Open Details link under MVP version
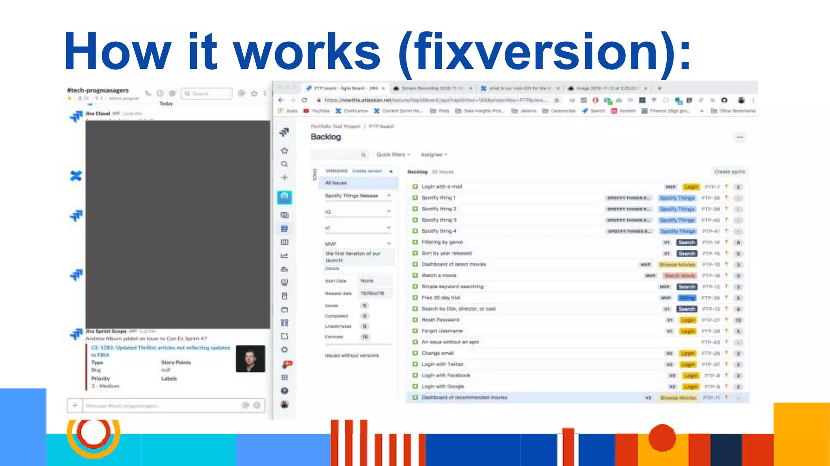The height and width of the screenshot is (466, 830). (x=332, y=269)
